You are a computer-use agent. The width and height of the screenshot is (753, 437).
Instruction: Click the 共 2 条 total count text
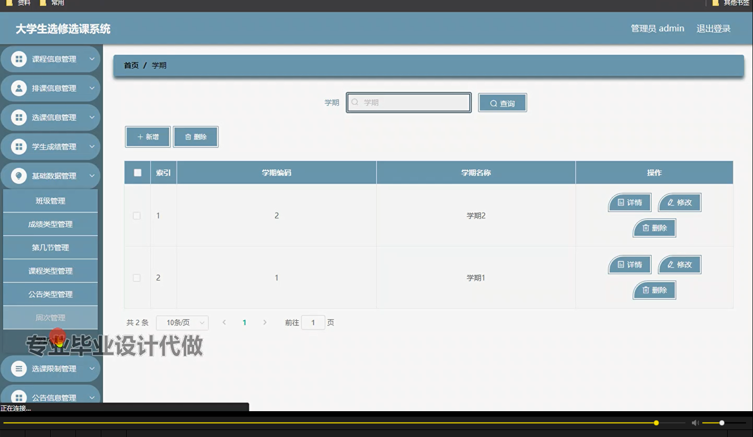pyautogui.click(x=138, y=323)
